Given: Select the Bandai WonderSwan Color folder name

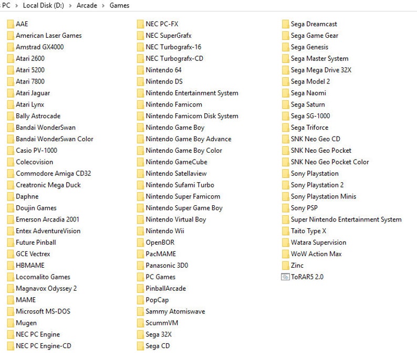Looking at the screenshot, I should coord(55,139).
